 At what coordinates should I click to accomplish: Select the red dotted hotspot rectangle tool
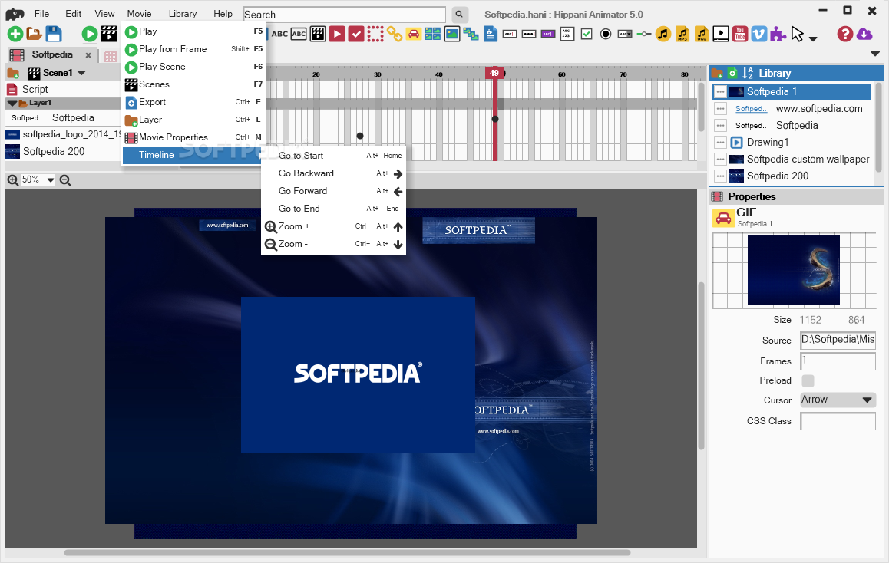pos(375,34)
